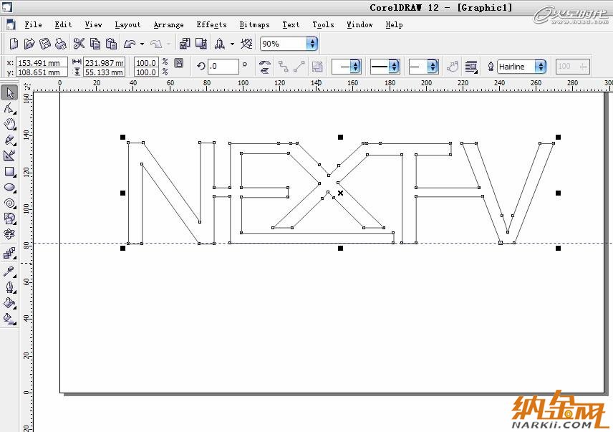Image resolution: width=613 pixels, height=432 pixels.
Task: Select the Interactive blend tool
Action: tap(9, 254)
